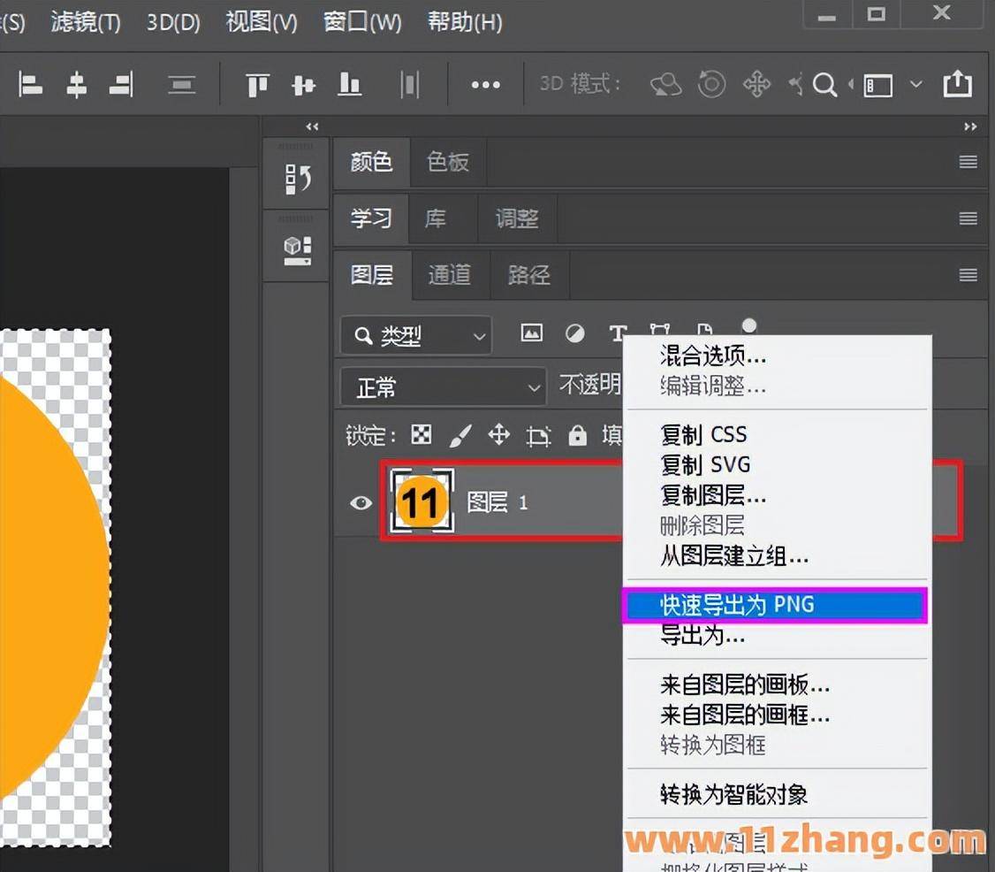Viewport: 995px width, 872px height.
Task: Select 3D pan (drag) mode icon
Action: [756, 84]
